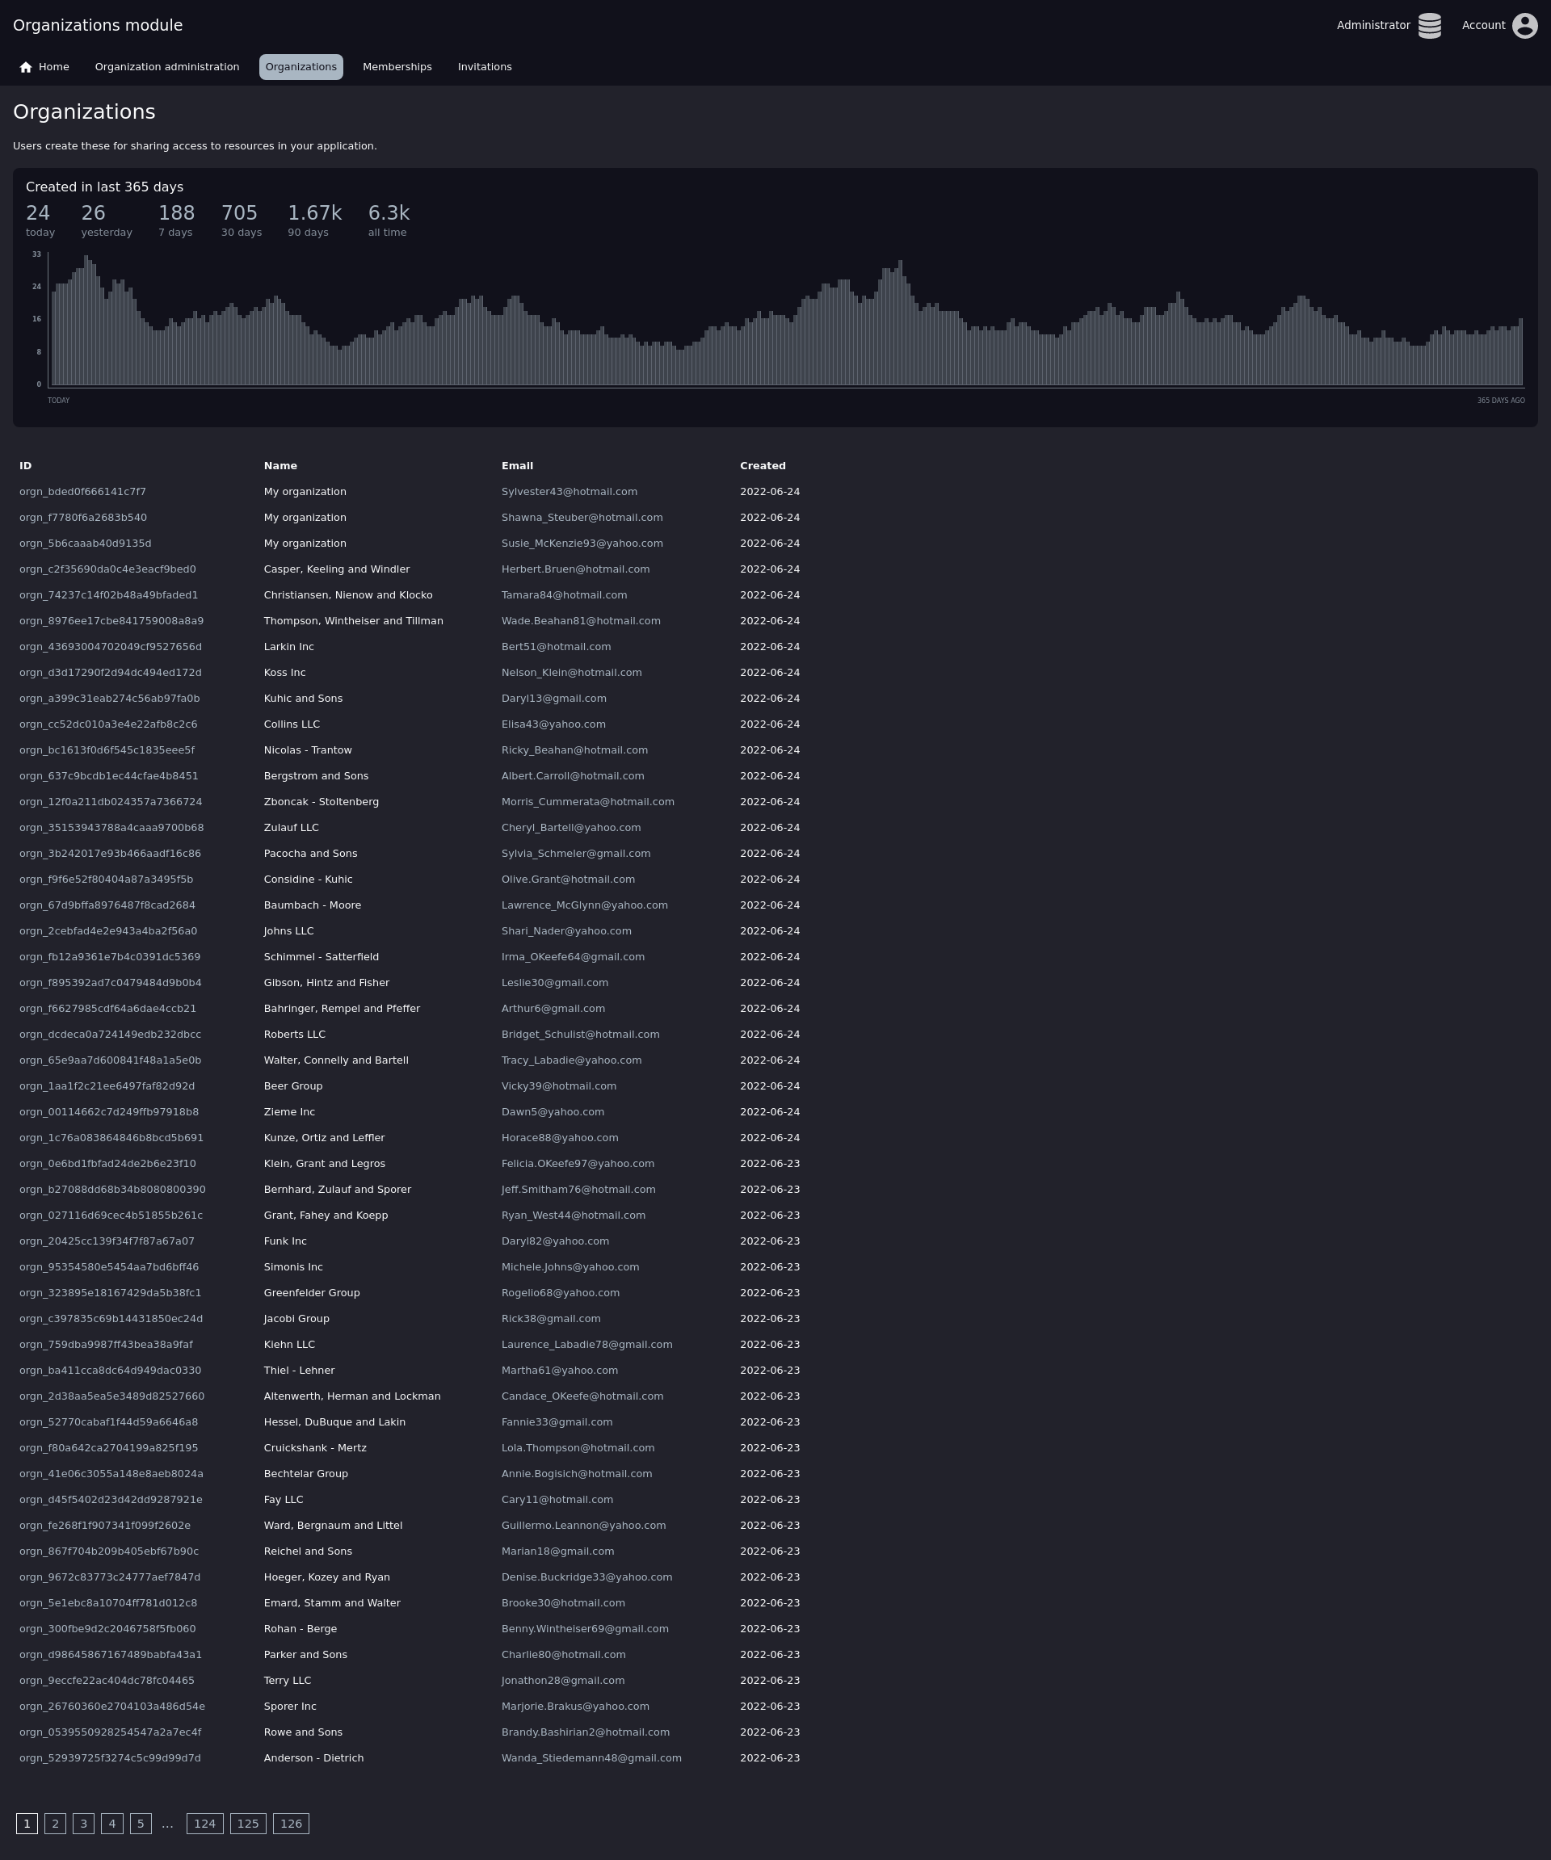The height and width of the screenshot is (1860, 1551).
Task: Open Klein, Grant and Legros organization
Action: [x=324, y=1164]
